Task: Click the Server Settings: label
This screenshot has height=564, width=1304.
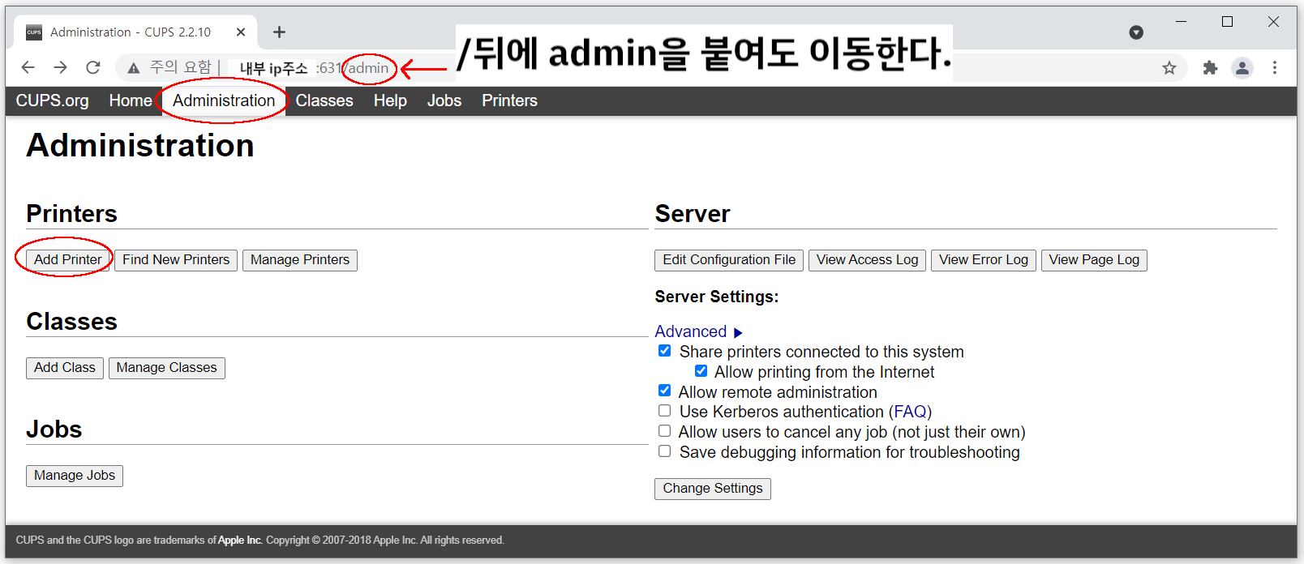Action: [x=717, y=297]
